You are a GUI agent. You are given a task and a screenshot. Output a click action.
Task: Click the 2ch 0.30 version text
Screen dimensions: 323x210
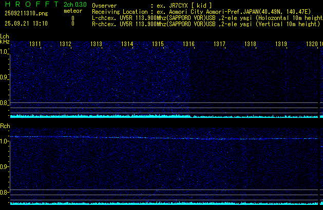pos(73,5)
